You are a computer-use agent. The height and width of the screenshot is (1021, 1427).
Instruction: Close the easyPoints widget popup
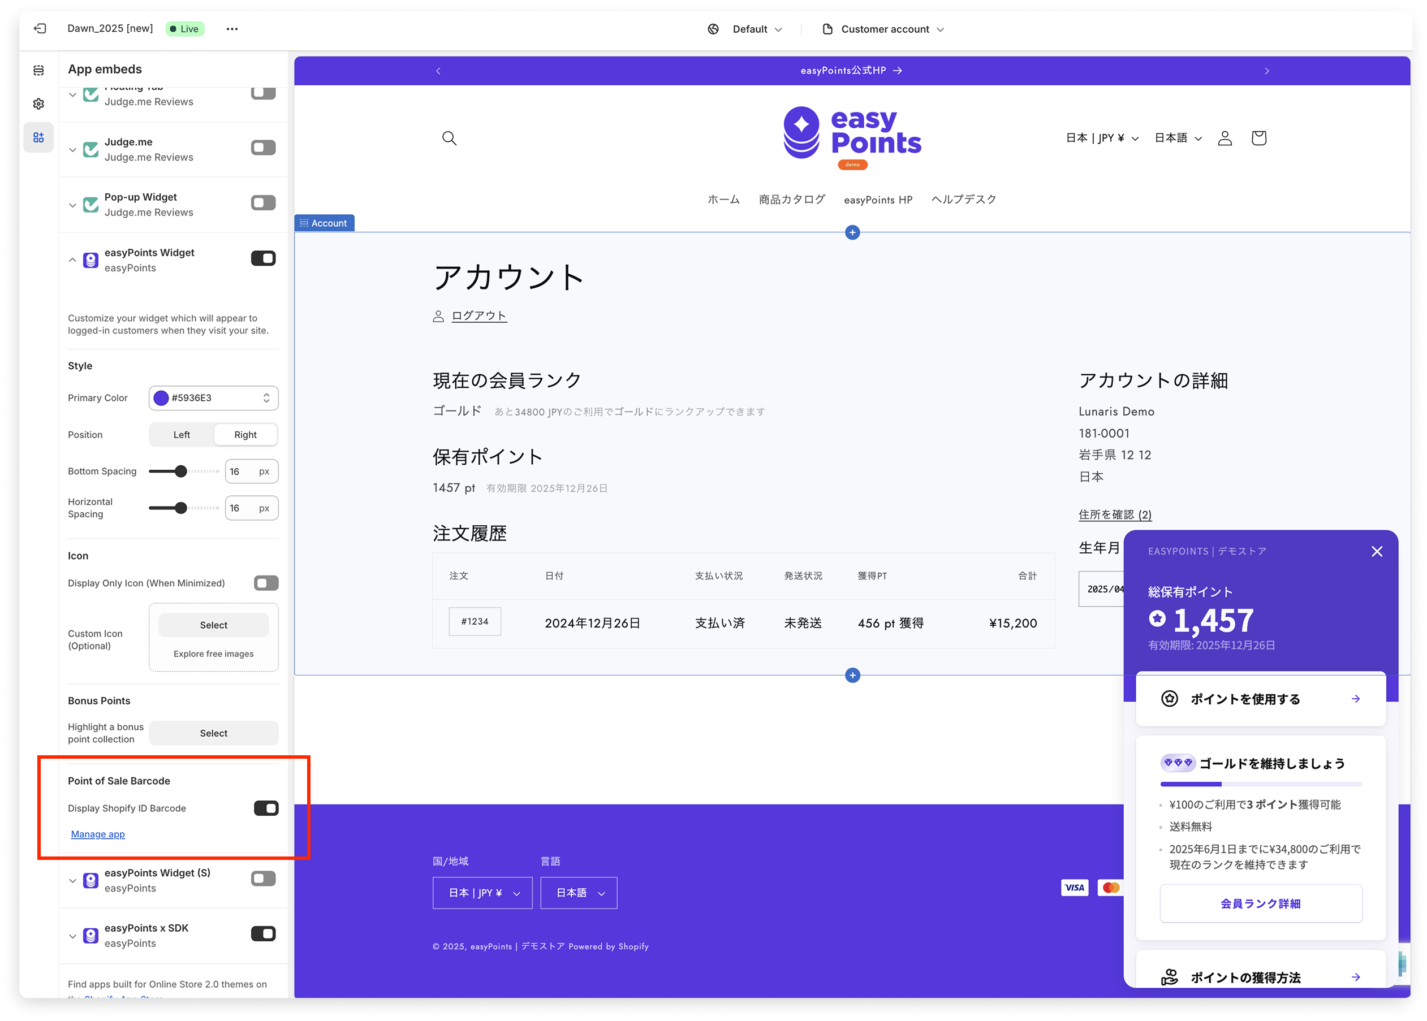pos(1377,551)
